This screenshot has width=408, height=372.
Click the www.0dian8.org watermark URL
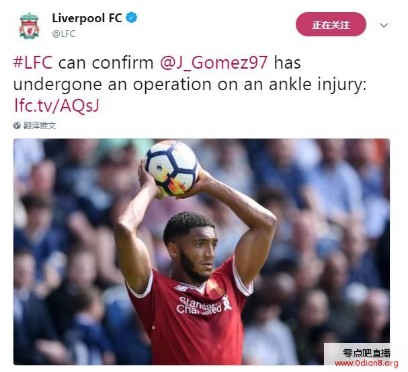(366, 363)
